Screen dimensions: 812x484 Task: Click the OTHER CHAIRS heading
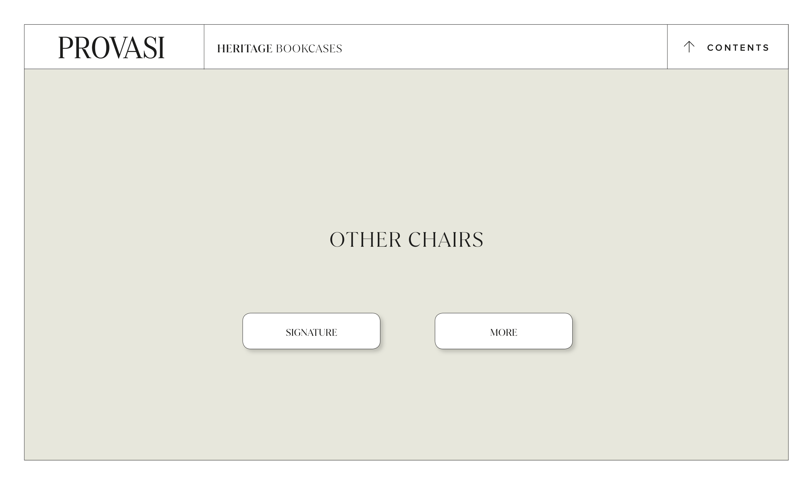pyautogui.click(x=406, y=240)
